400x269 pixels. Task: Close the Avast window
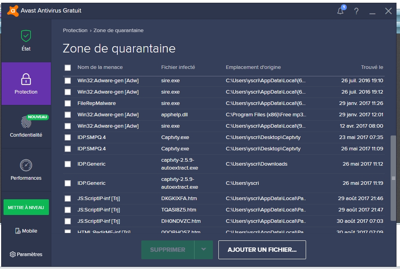click(389, 11)
